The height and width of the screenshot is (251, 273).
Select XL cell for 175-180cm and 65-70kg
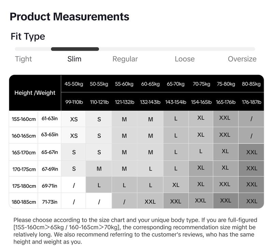click(176, 185)
